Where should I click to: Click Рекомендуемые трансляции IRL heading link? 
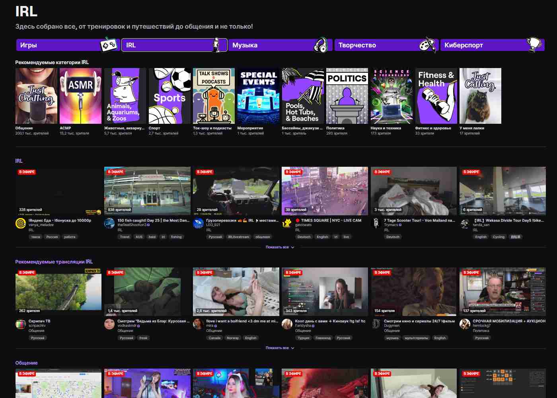54,261
